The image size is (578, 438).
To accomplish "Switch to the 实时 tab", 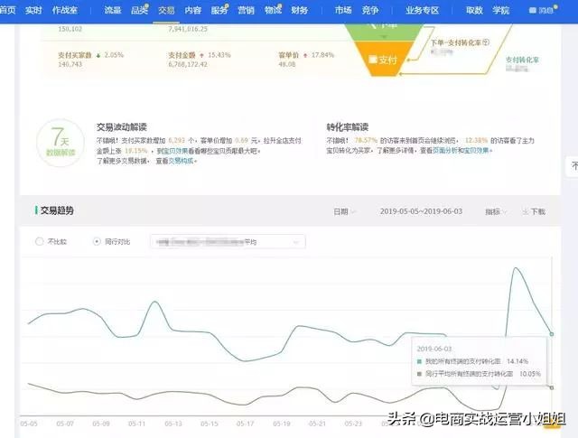I will click(x=33, y=10).
